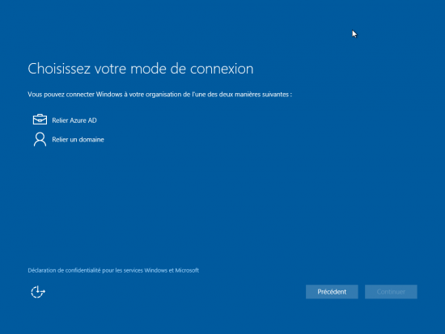The image size is (445, 334).
Task: View the Windows and Microsoft services privacy statement
Action: click(x=113, y=270)
